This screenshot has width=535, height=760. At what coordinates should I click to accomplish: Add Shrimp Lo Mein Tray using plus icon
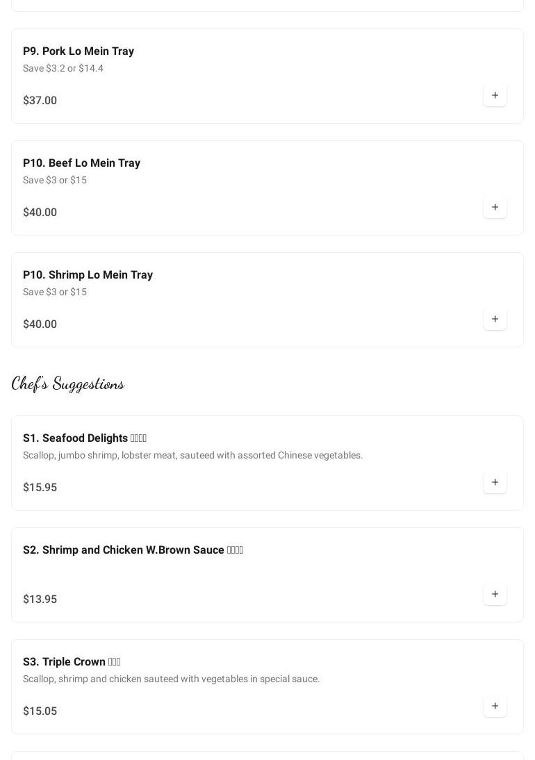click(495, 319)
